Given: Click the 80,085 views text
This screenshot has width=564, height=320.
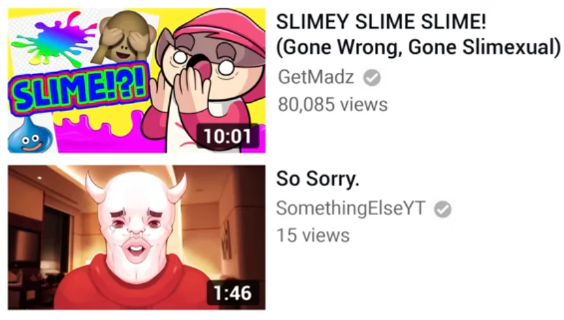Looking at the screenshot, I should coord(333,104).
